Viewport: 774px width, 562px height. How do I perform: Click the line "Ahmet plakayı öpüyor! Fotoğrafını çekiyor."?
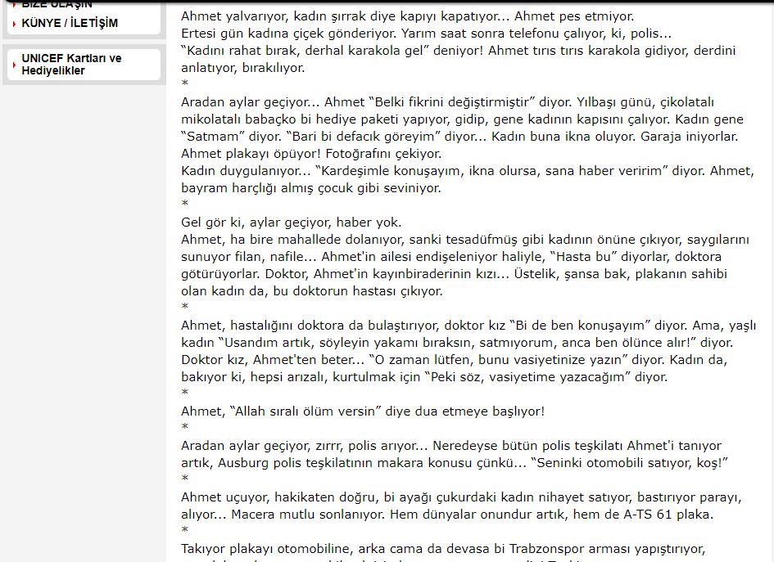pos(311,154)
